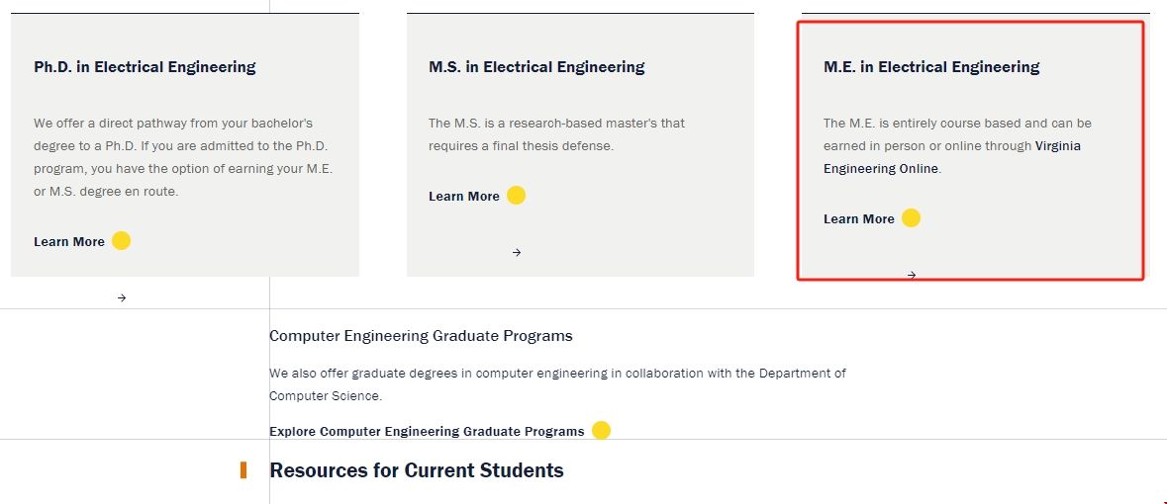Image resolution: width=1167 pixels, height=504 pixels.
Task: Click the arrow in the M.S. card
Action: (x=517, y=252)
